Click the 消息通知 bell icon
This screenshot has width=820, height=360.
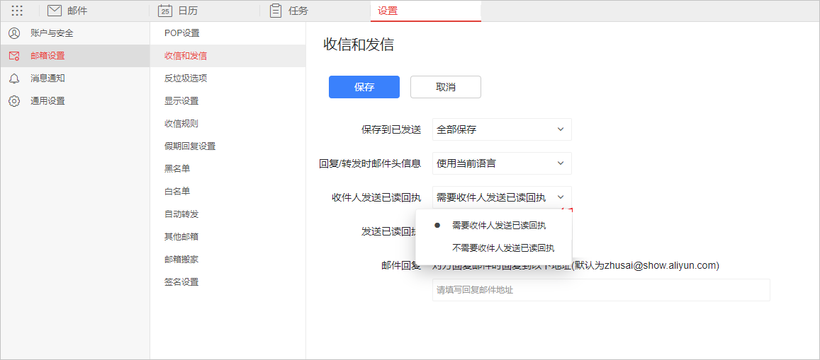click(14, 79)
